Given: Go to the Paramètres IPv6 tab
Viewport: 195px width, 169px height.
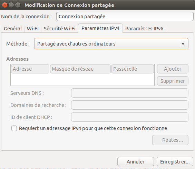Looking at the screenshot, I should tap(144, 29).
